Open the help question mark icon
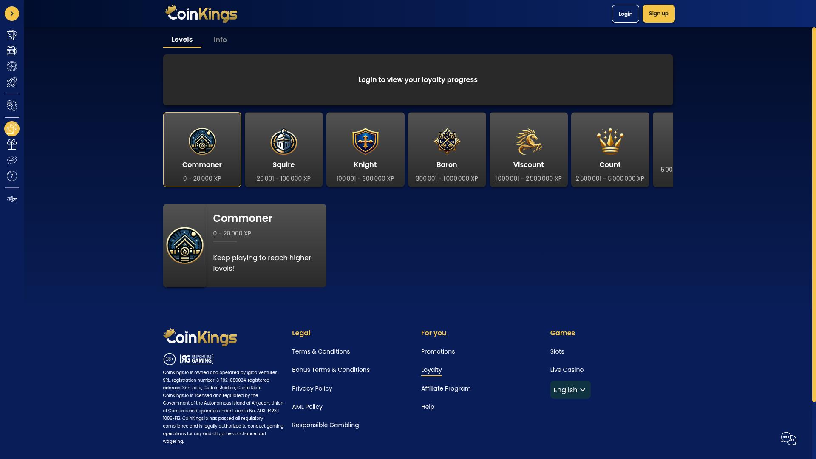 12,176
